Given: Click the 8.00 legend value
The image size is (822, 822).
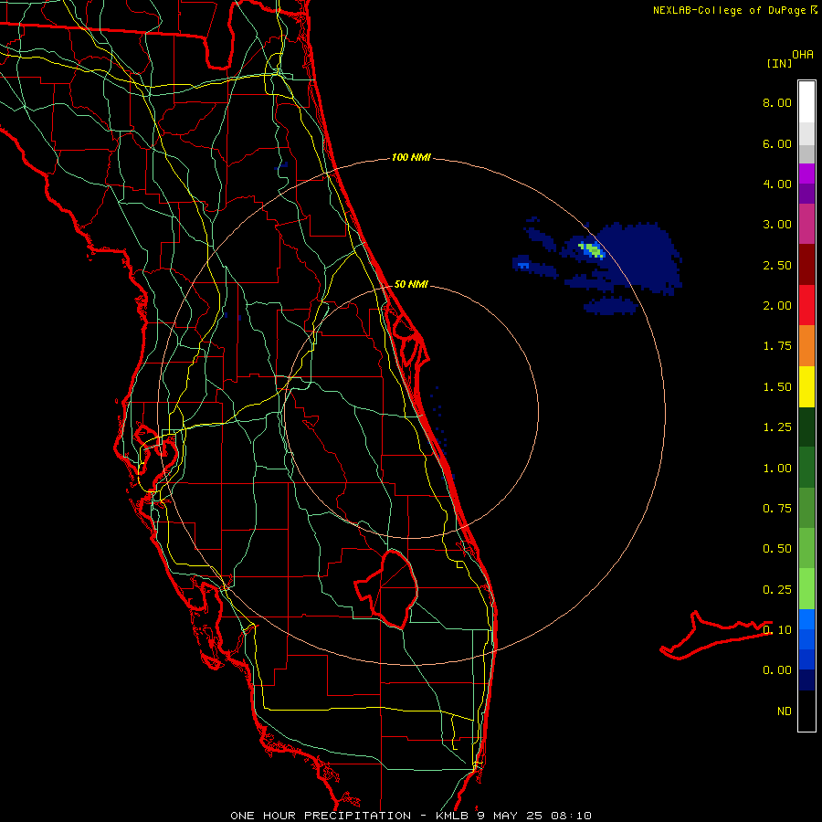Looking at the screenshot, I should 777,102.
